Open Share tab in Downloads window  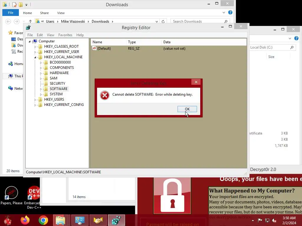tap(44, 13)
